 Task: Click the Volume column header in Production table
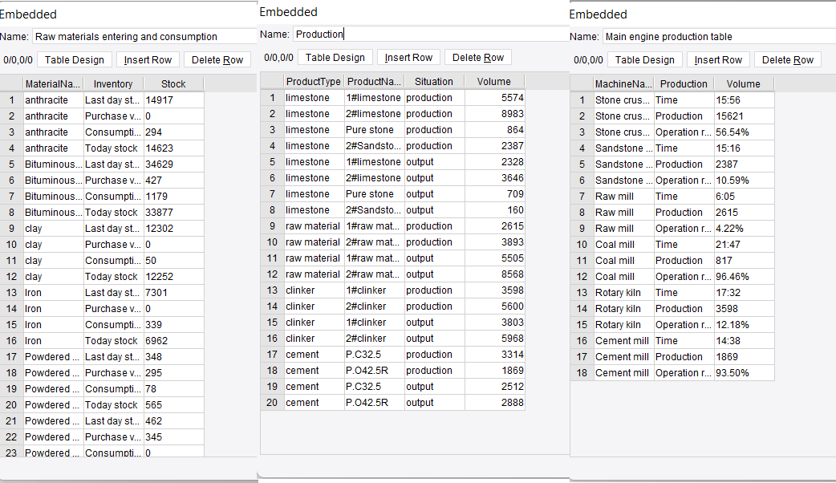tap(493, 81)
